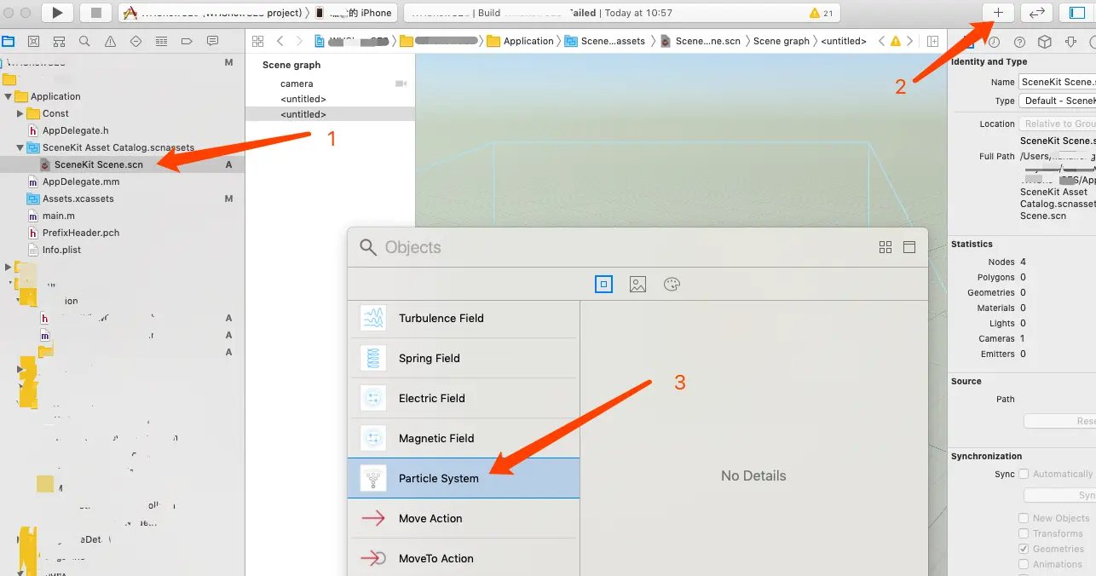Open the node inspector cube icon
Image resolution: width=1096 pixels, height=576 pixels.
tap(1045, 42)
